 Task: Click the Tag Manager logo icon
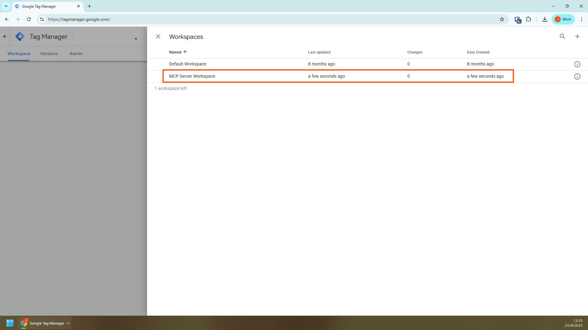[x=20, y=37]
